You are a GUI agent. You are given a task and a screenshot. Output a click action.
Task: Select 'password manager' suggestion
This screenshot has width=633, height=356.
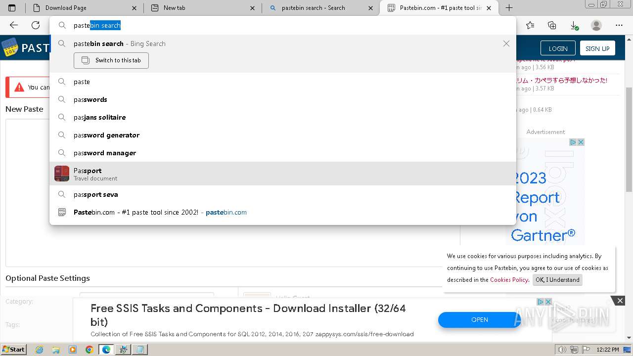point(282,153)
